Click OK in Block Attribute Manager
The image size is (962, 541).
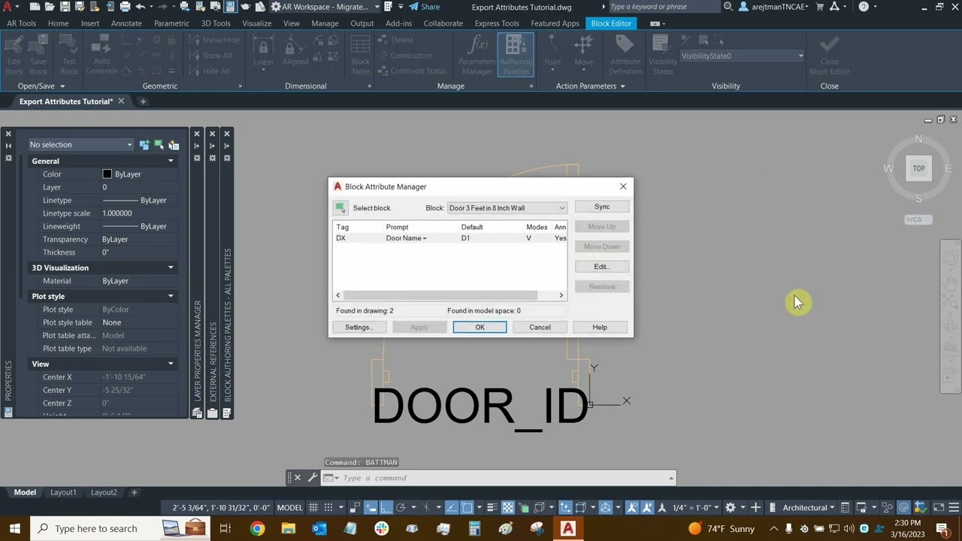(x=479, y=328)
